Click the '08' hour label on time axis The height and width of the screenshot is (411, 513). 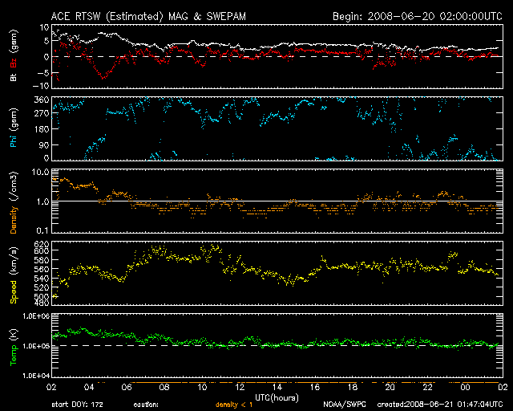(164, 387)
